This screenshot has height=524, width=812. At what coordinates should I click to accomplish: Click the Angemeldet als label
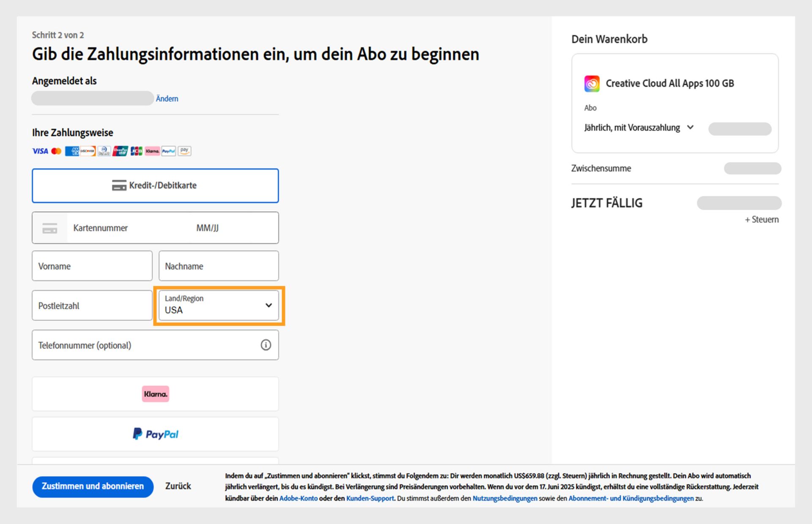click(x=64, y=81)
